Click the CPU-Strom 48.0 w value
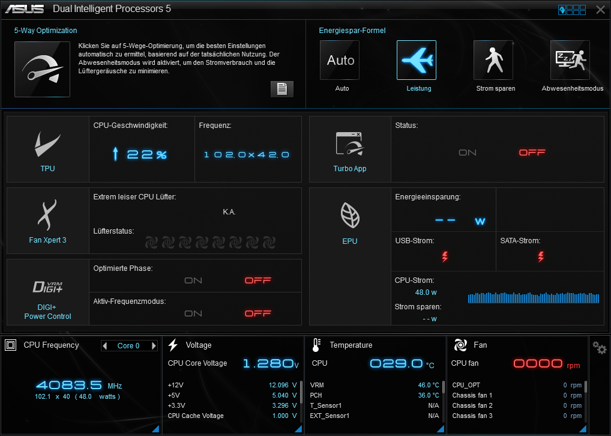Viewport: 611px width, 436px height. click(426, 292)
